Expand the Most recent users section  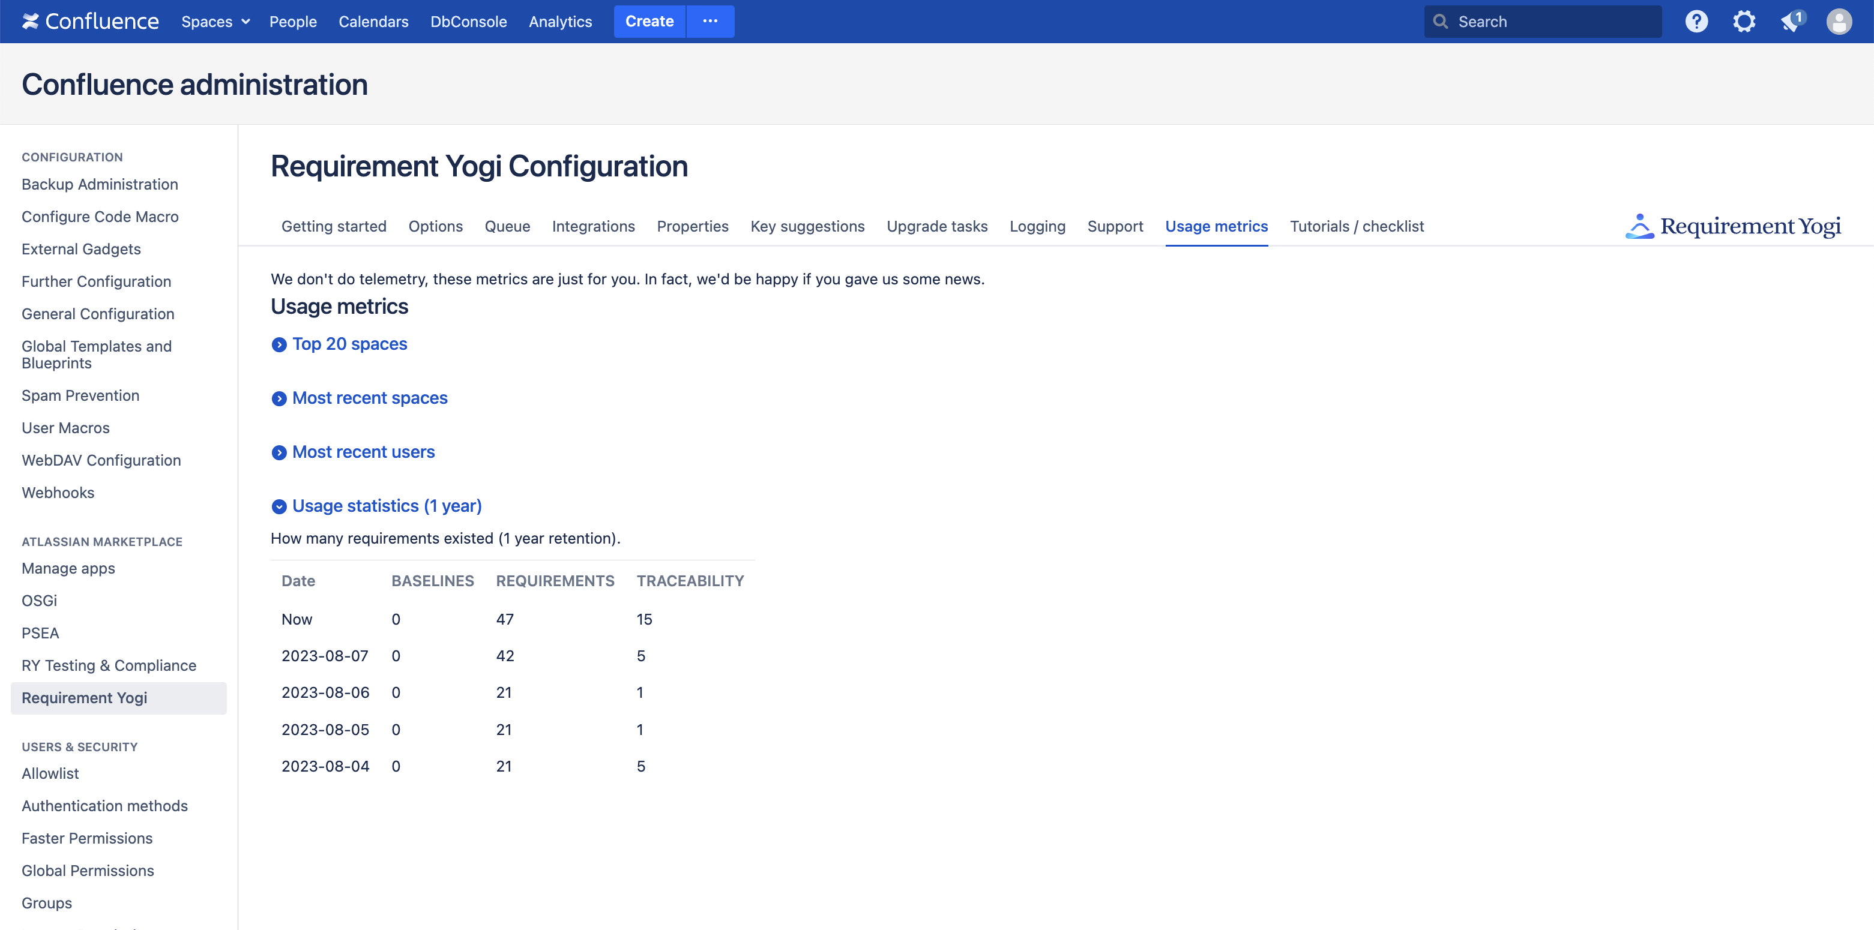point(363,452)
